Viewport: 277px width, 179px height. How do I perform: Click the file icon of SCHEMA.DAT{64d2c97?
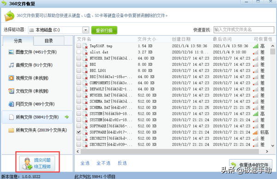[x=85, y=107]
